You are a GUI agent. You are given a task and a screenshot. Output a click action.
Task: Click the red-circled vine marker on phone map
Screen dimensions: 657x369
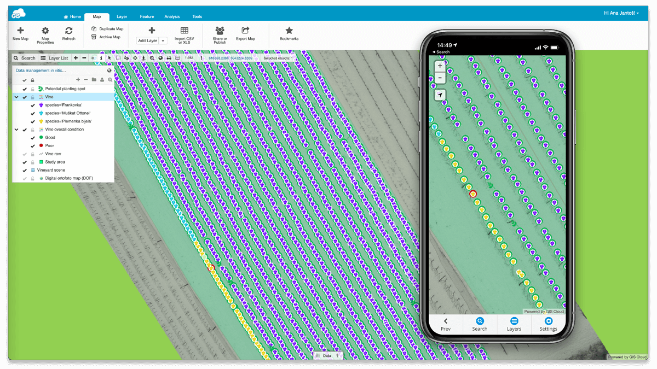473,194
